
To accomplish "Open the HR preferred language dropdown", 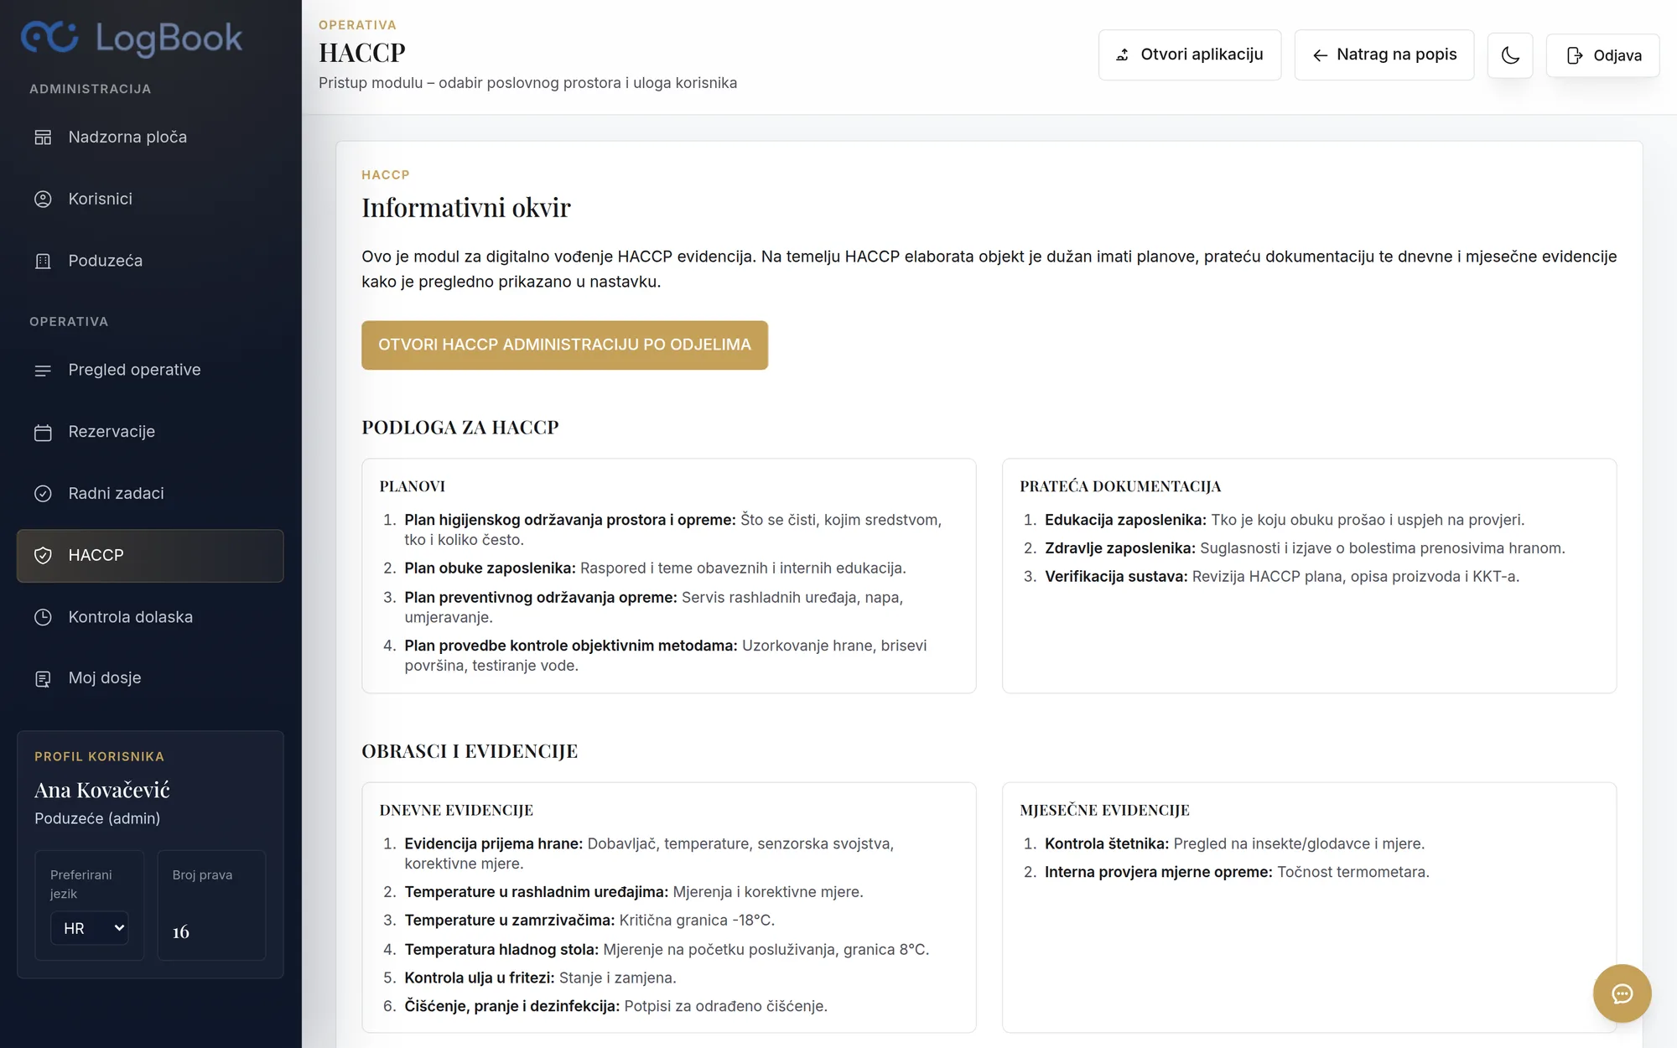I will click(90, 928).
